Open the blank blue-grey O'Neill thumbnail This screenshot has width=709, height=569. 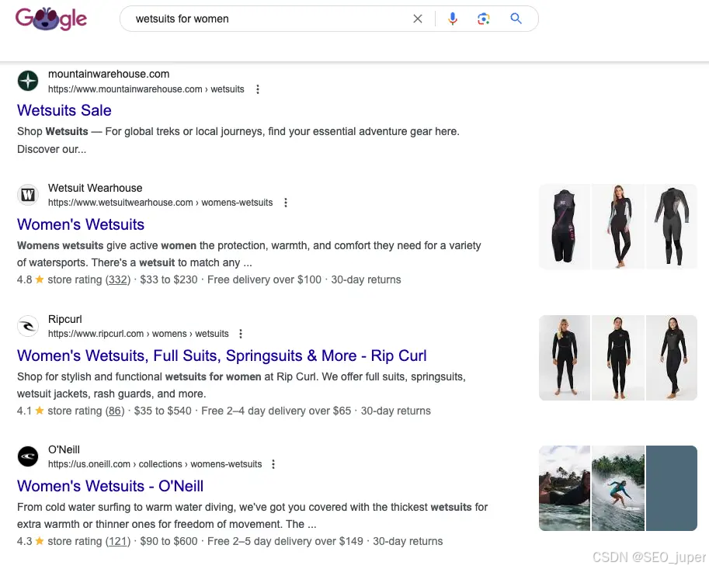pyautogui.click(x=672, y=488)
